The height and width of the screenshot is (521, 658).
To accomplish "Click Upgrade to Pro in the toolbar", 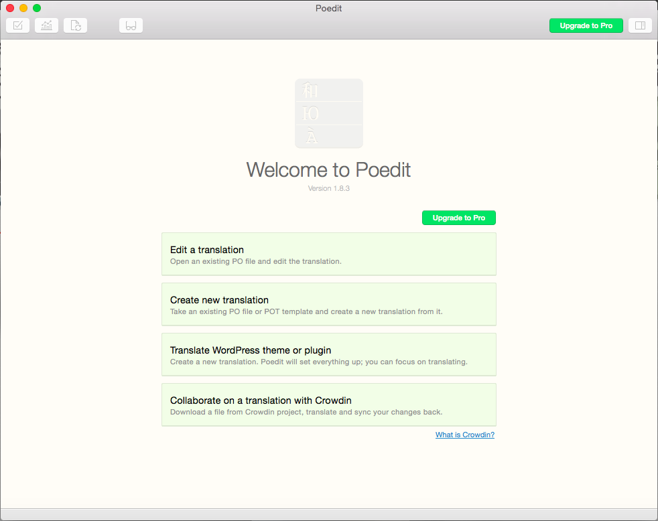I will click(x=586, y=25).
